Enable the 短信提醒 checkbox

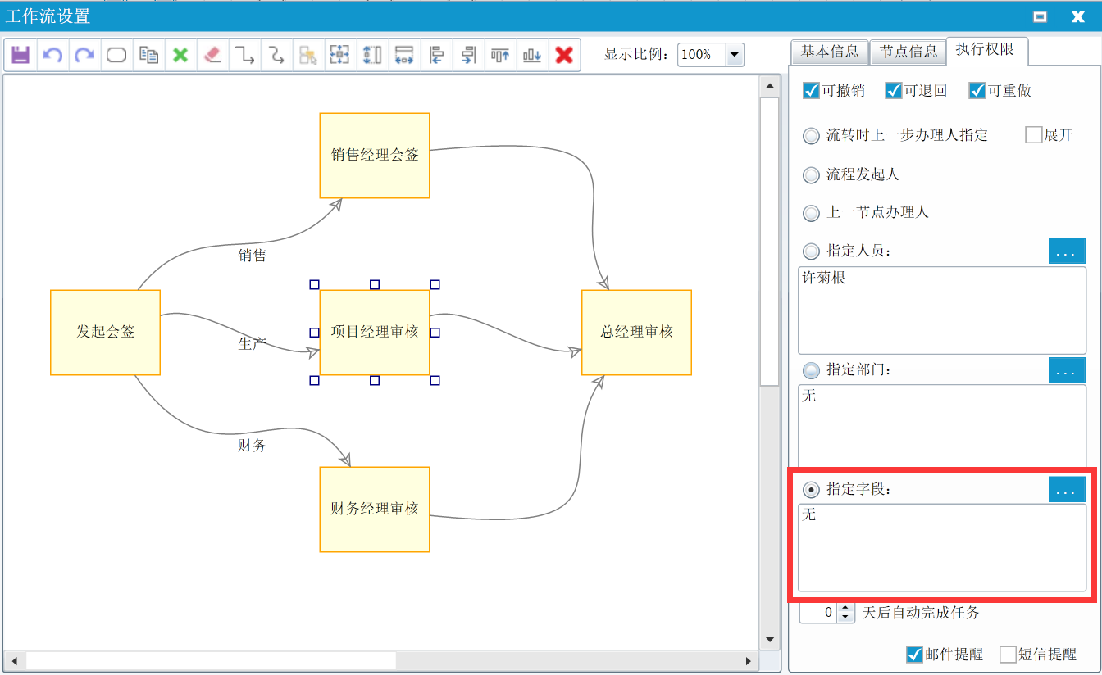[1008, 655]
